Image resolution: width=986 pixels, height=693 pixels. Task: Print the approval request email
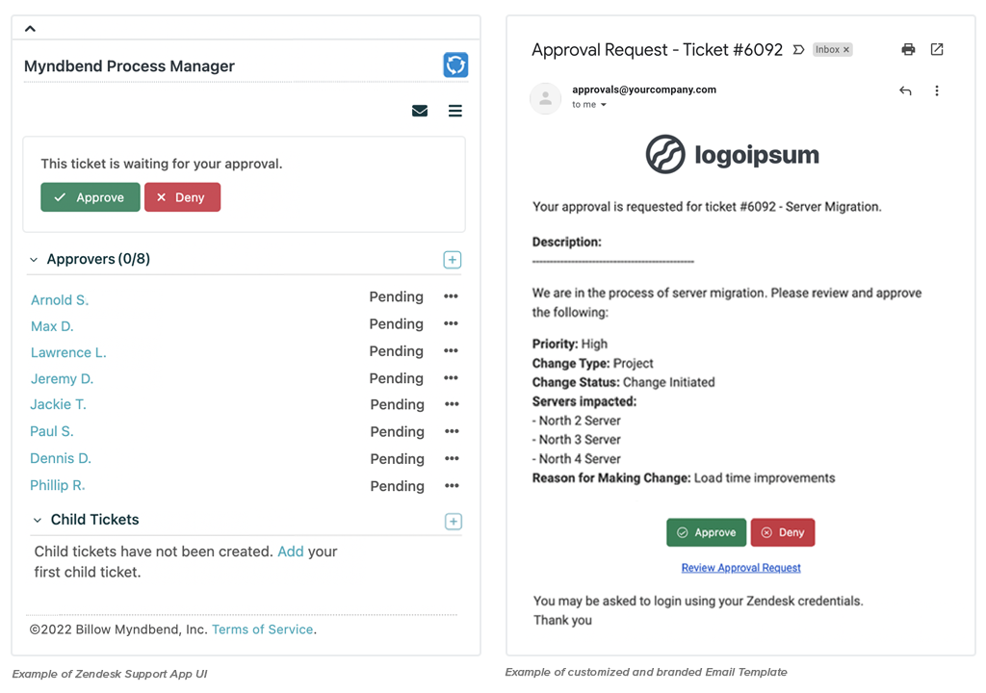[908, 50]
